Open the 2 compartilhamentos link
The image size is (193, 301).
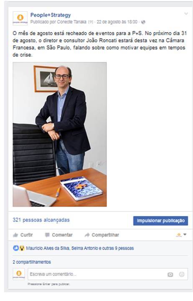(32, 262)
